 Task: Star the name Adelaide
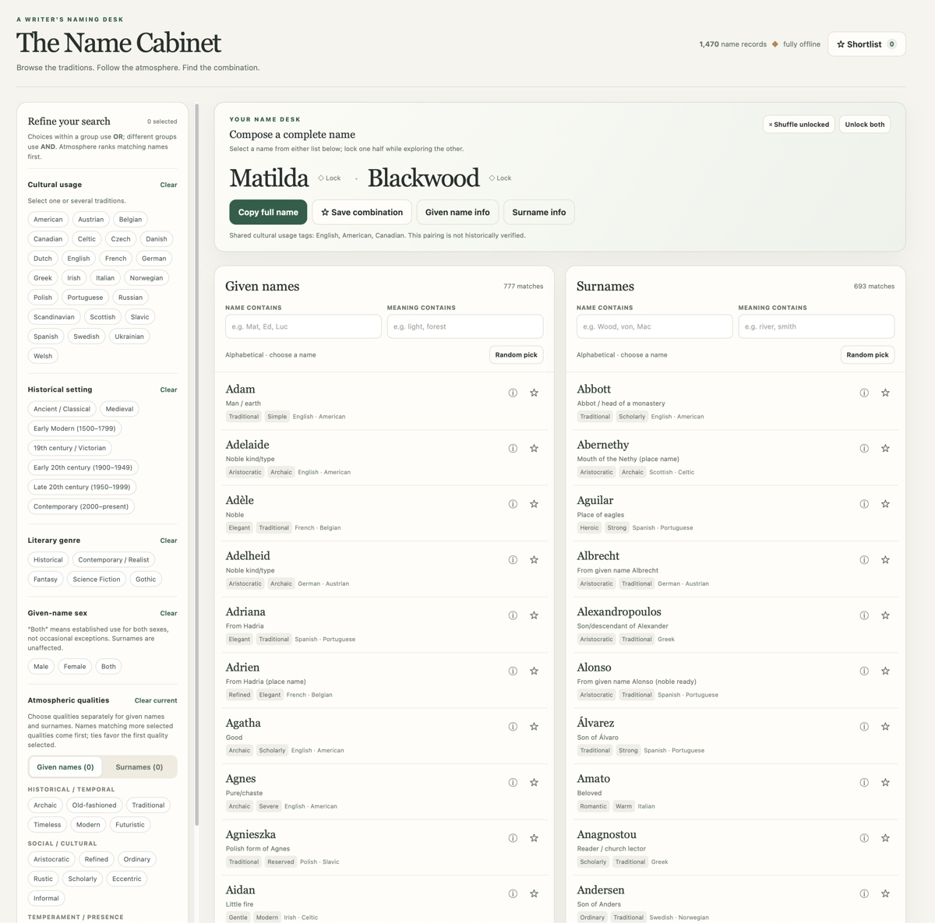point(534,449)
